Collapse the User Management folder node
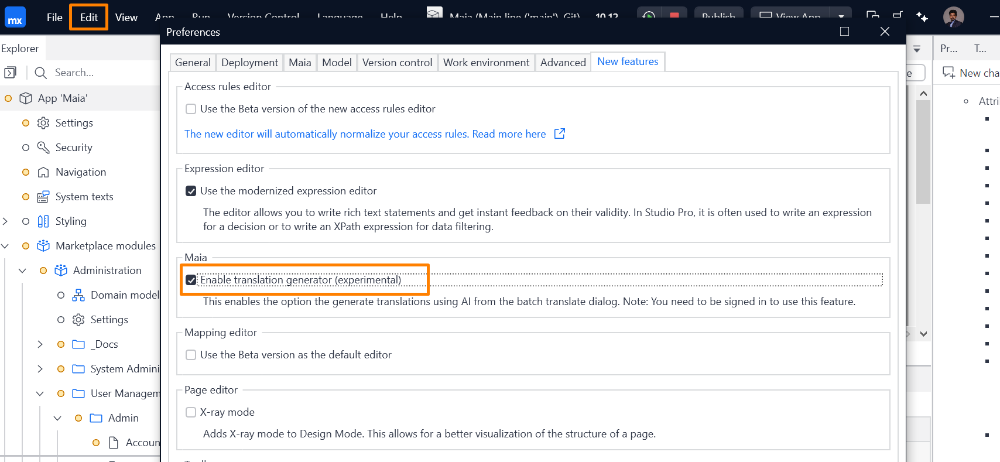The height and width of the screenshot is (462, 1000). [x=40, y=393]
